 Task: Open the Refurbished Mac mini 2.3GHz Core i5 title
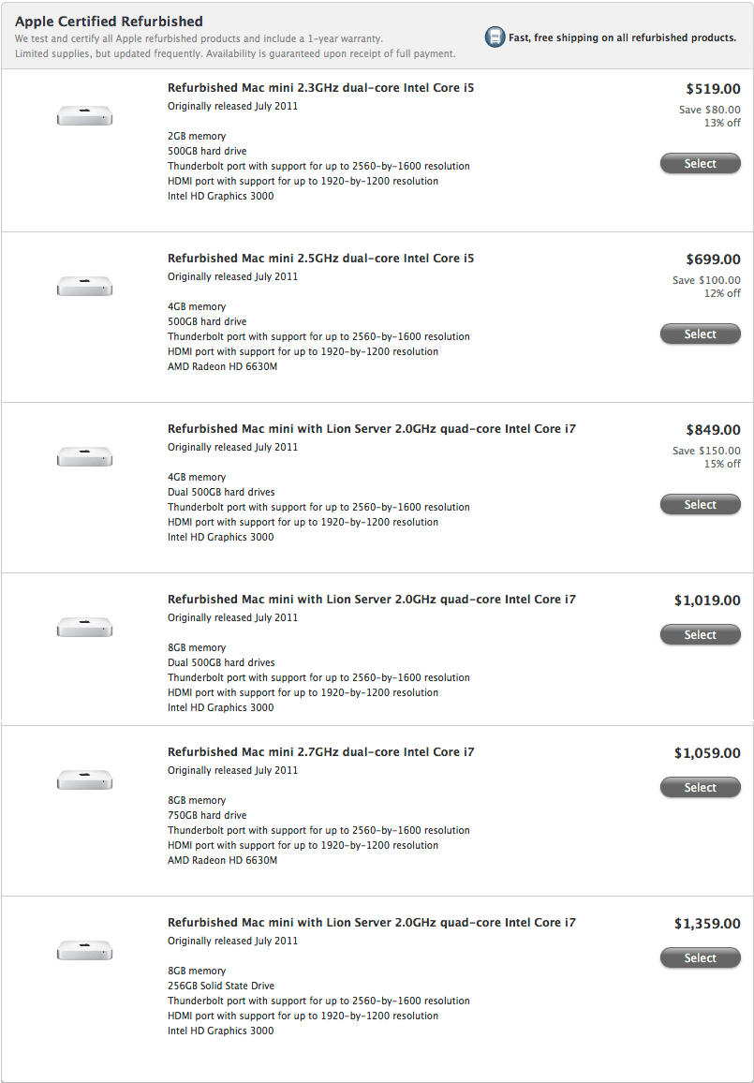point(321,88)
